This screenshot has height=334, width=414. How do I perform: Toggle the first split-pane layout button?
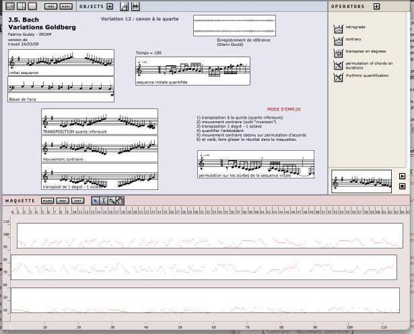click(x=9, y=6)
